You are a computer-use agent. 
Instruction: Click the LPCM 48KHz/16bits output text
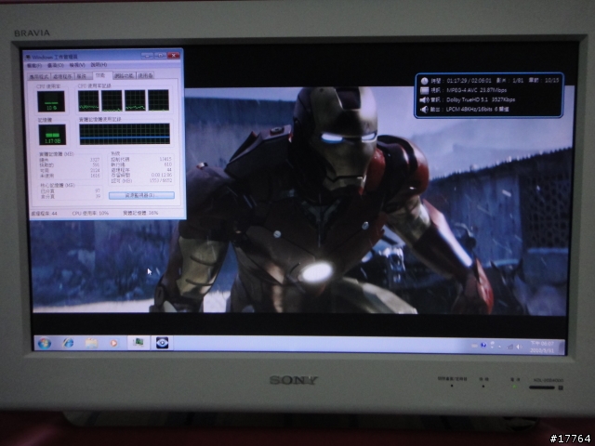tap(477, 110)
